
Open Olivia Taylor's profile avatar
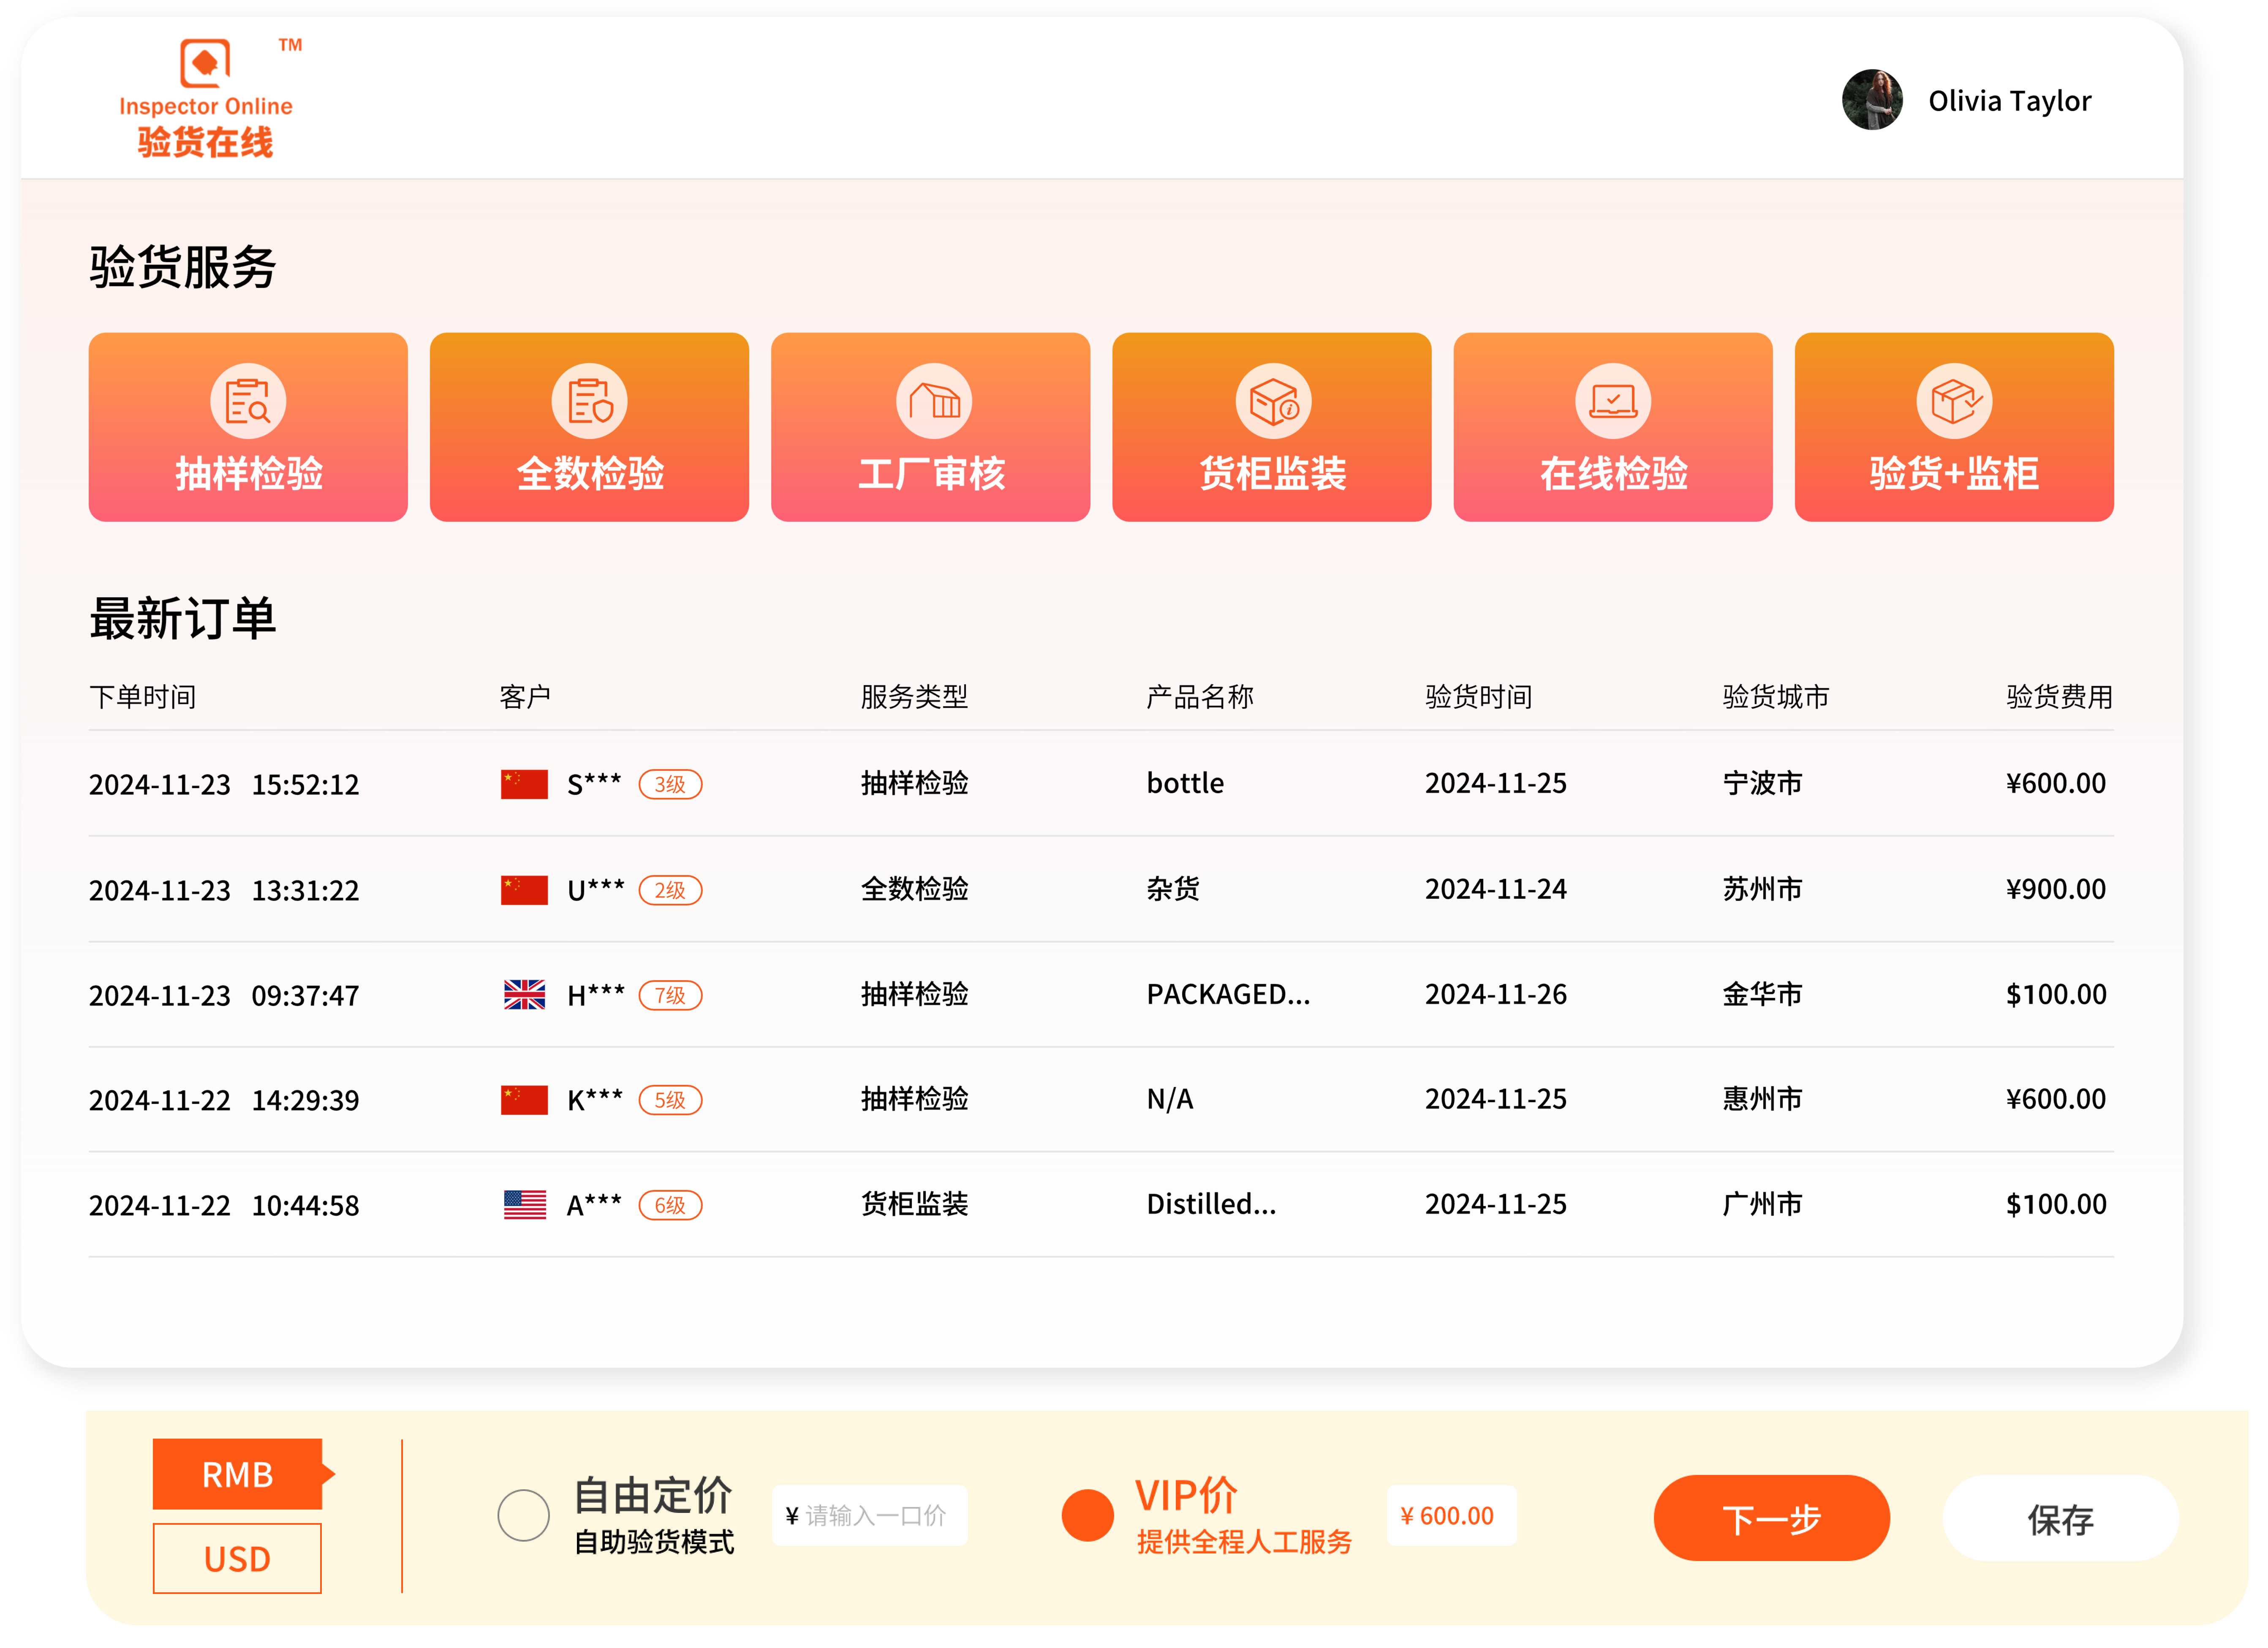click(1873, 100)
